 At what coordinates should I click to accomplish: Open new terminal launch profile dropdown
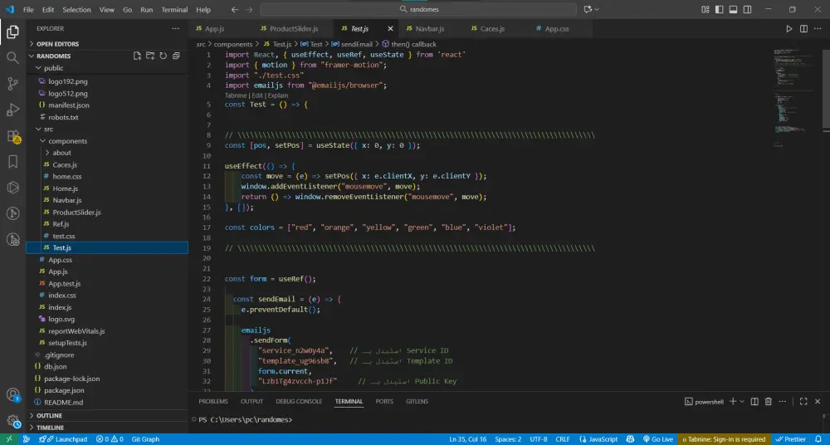742,402
